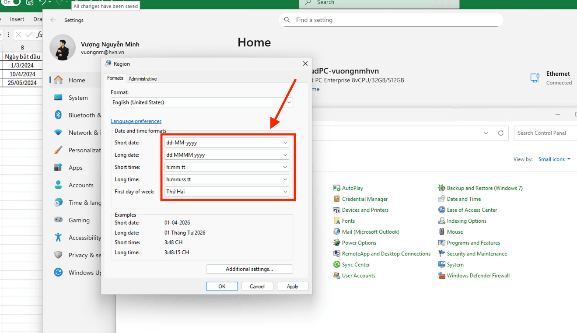Open the Language preferences link
The height and width of the screenshot is (333, 577).
click(136, 121)
